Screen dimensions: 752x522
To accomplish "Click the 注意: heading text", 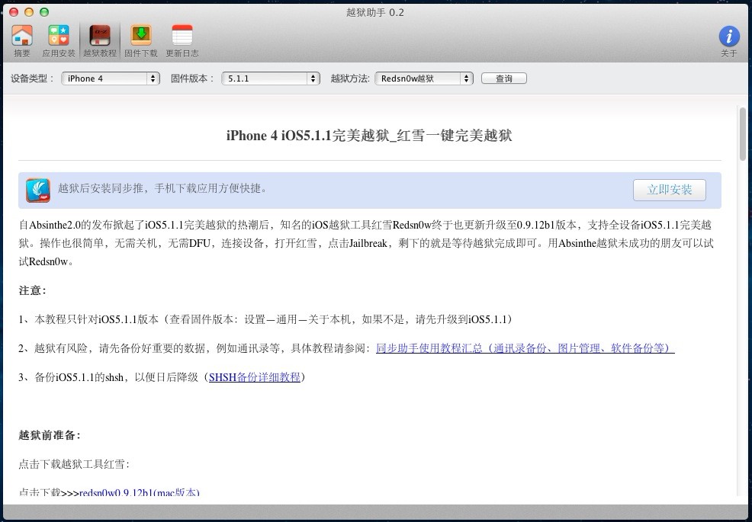I will coord(33,290).
